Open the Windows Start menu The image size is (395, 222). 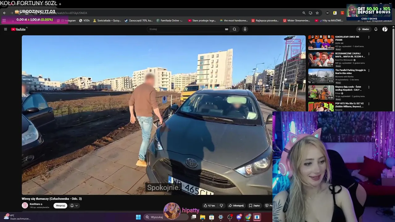[138, 217]
